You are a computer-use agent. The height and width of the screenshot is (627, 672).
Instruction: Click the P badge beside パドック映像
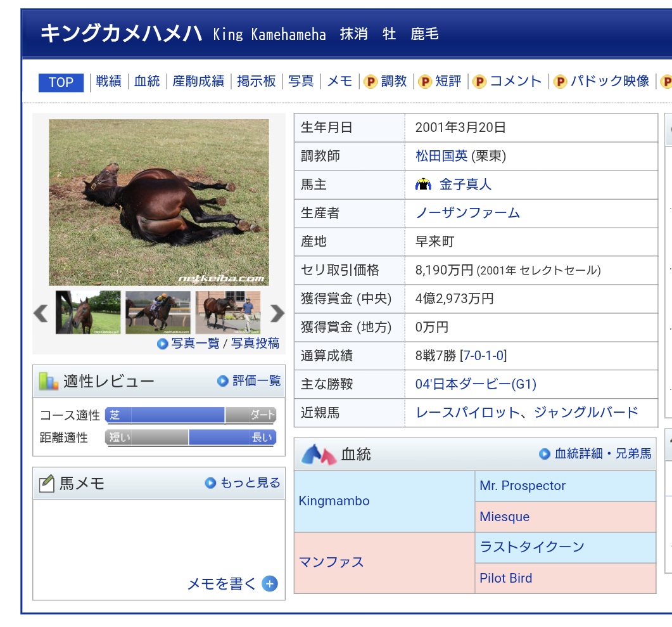[560, 82]
